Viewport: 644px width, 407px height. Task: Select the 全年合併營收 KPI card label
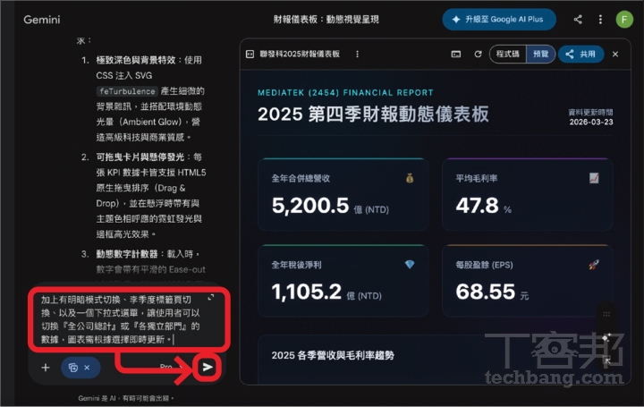coord(301,178)
